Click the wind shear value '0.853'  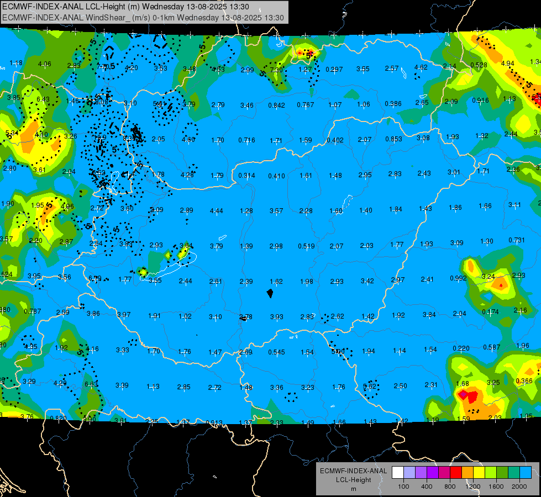tap(393, 139)
